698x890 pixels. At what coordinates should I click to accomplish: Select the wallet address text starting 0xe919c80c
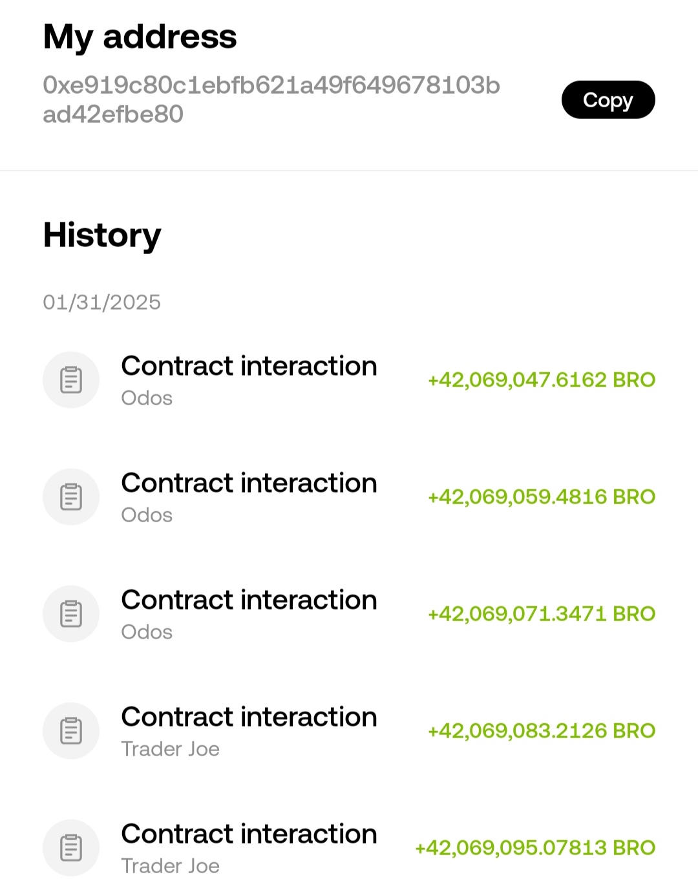coord(271,100)
